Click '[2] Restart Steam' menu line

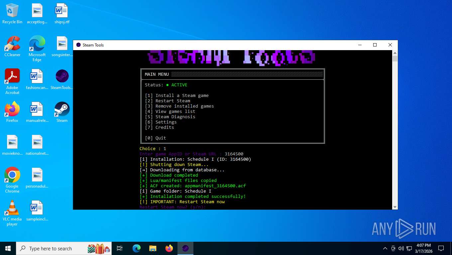point(168,101)
